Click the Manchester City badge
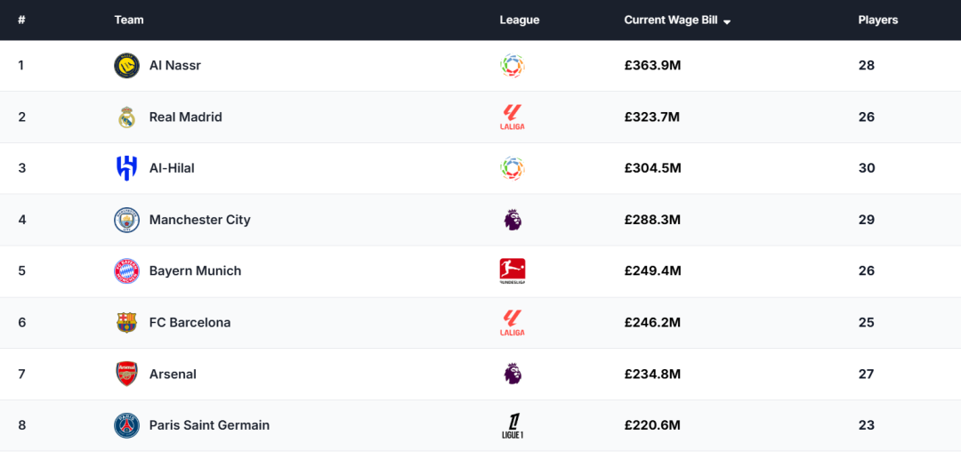This screenshot has width=961, height=452. 127,220
